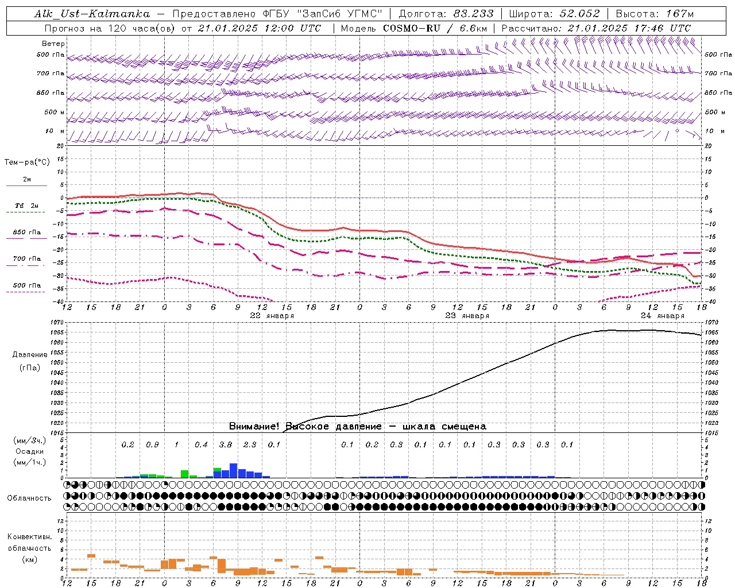Click the tallest blue precipitation bar
Screen dimensions: 735x588
(234, 471)
